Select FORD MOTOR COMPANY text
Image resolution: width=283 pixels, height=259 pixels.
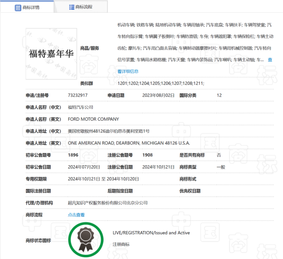pyautogui.click(x=93, y=119)
